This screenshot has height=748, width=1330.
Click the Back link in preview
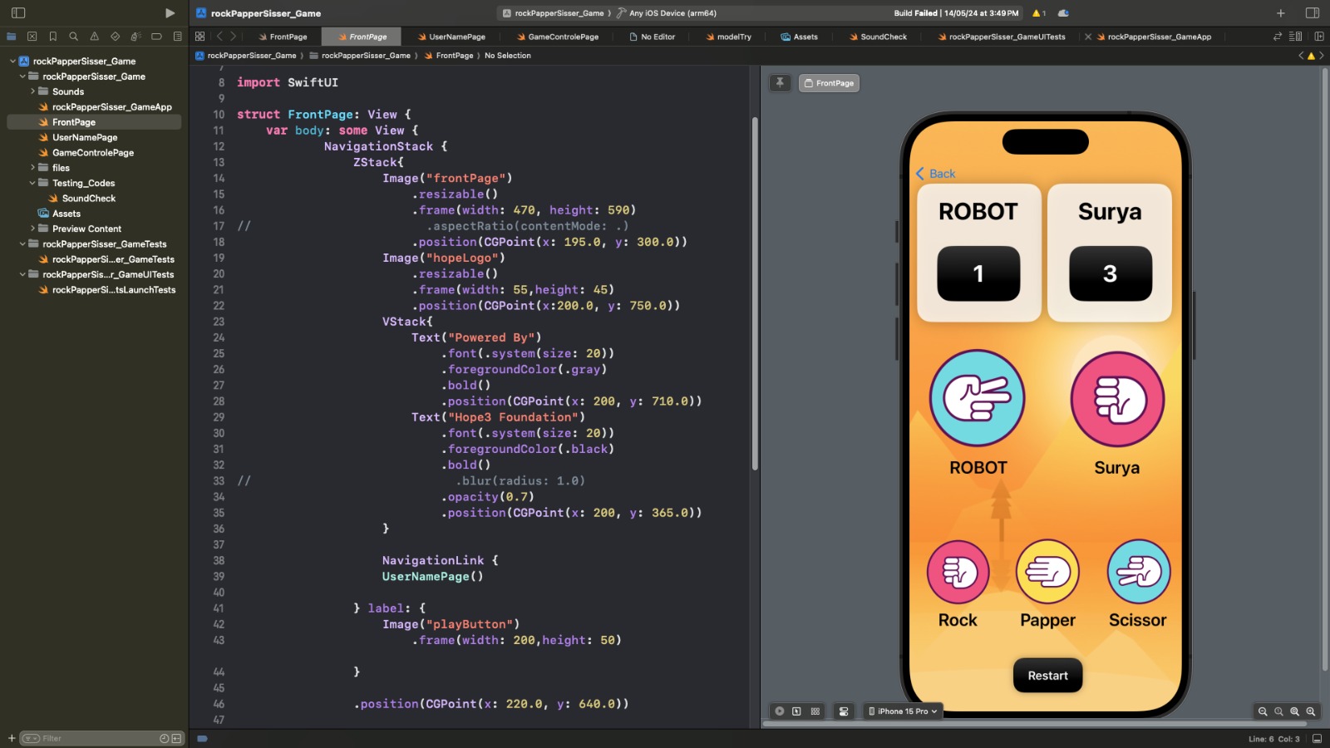click(936, 174)
